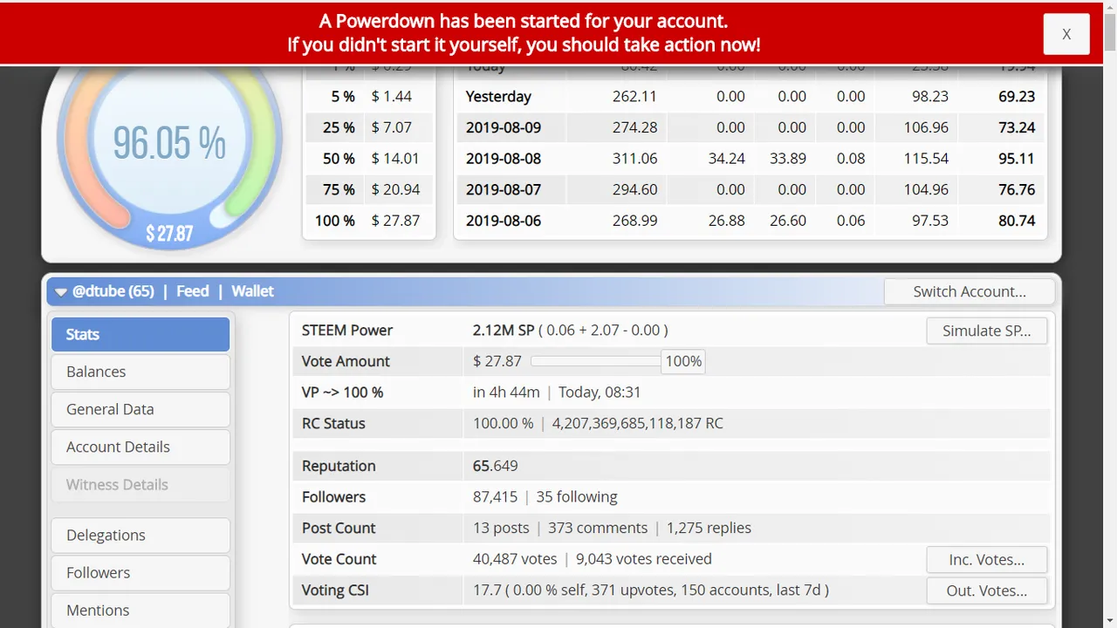Click the RC Status 100.00 % value
Image resolution: width=1117 pixels, height=628 pixels.
pyautogui.click(x=504, y=424)
